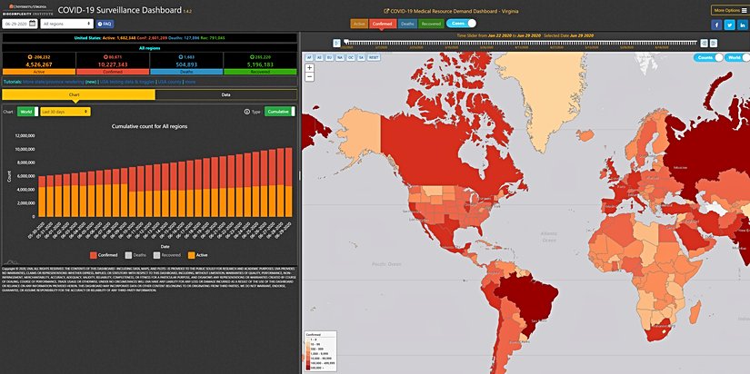The height and width of the screenshot is (374, 750).
Task: Click the FAQ button
Action: pos(105,24)
